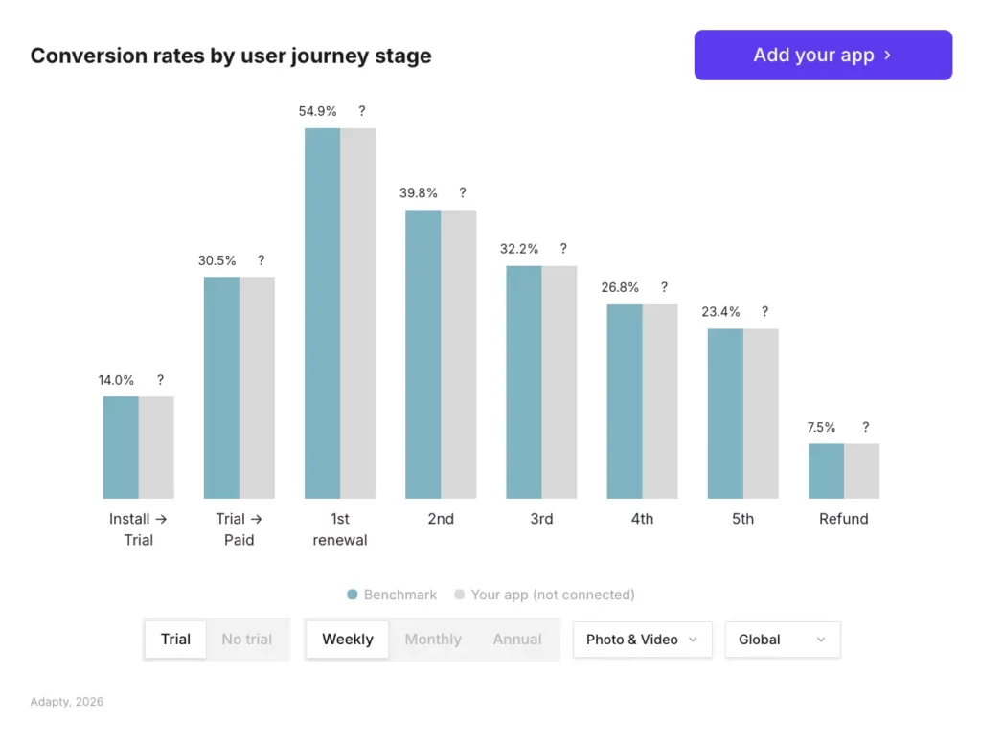Click the question mark next to 14.0%
This screenshot has width=981, height=741.
pyautogui.click(x=160, y=380)
